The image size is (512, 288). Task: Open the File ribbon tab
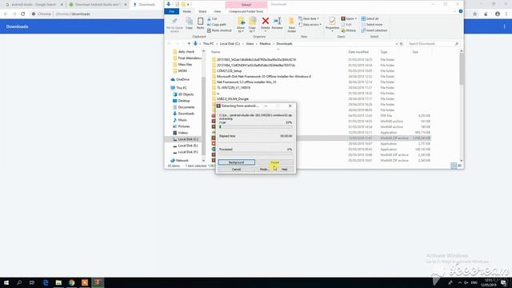(x=172, y=11)
